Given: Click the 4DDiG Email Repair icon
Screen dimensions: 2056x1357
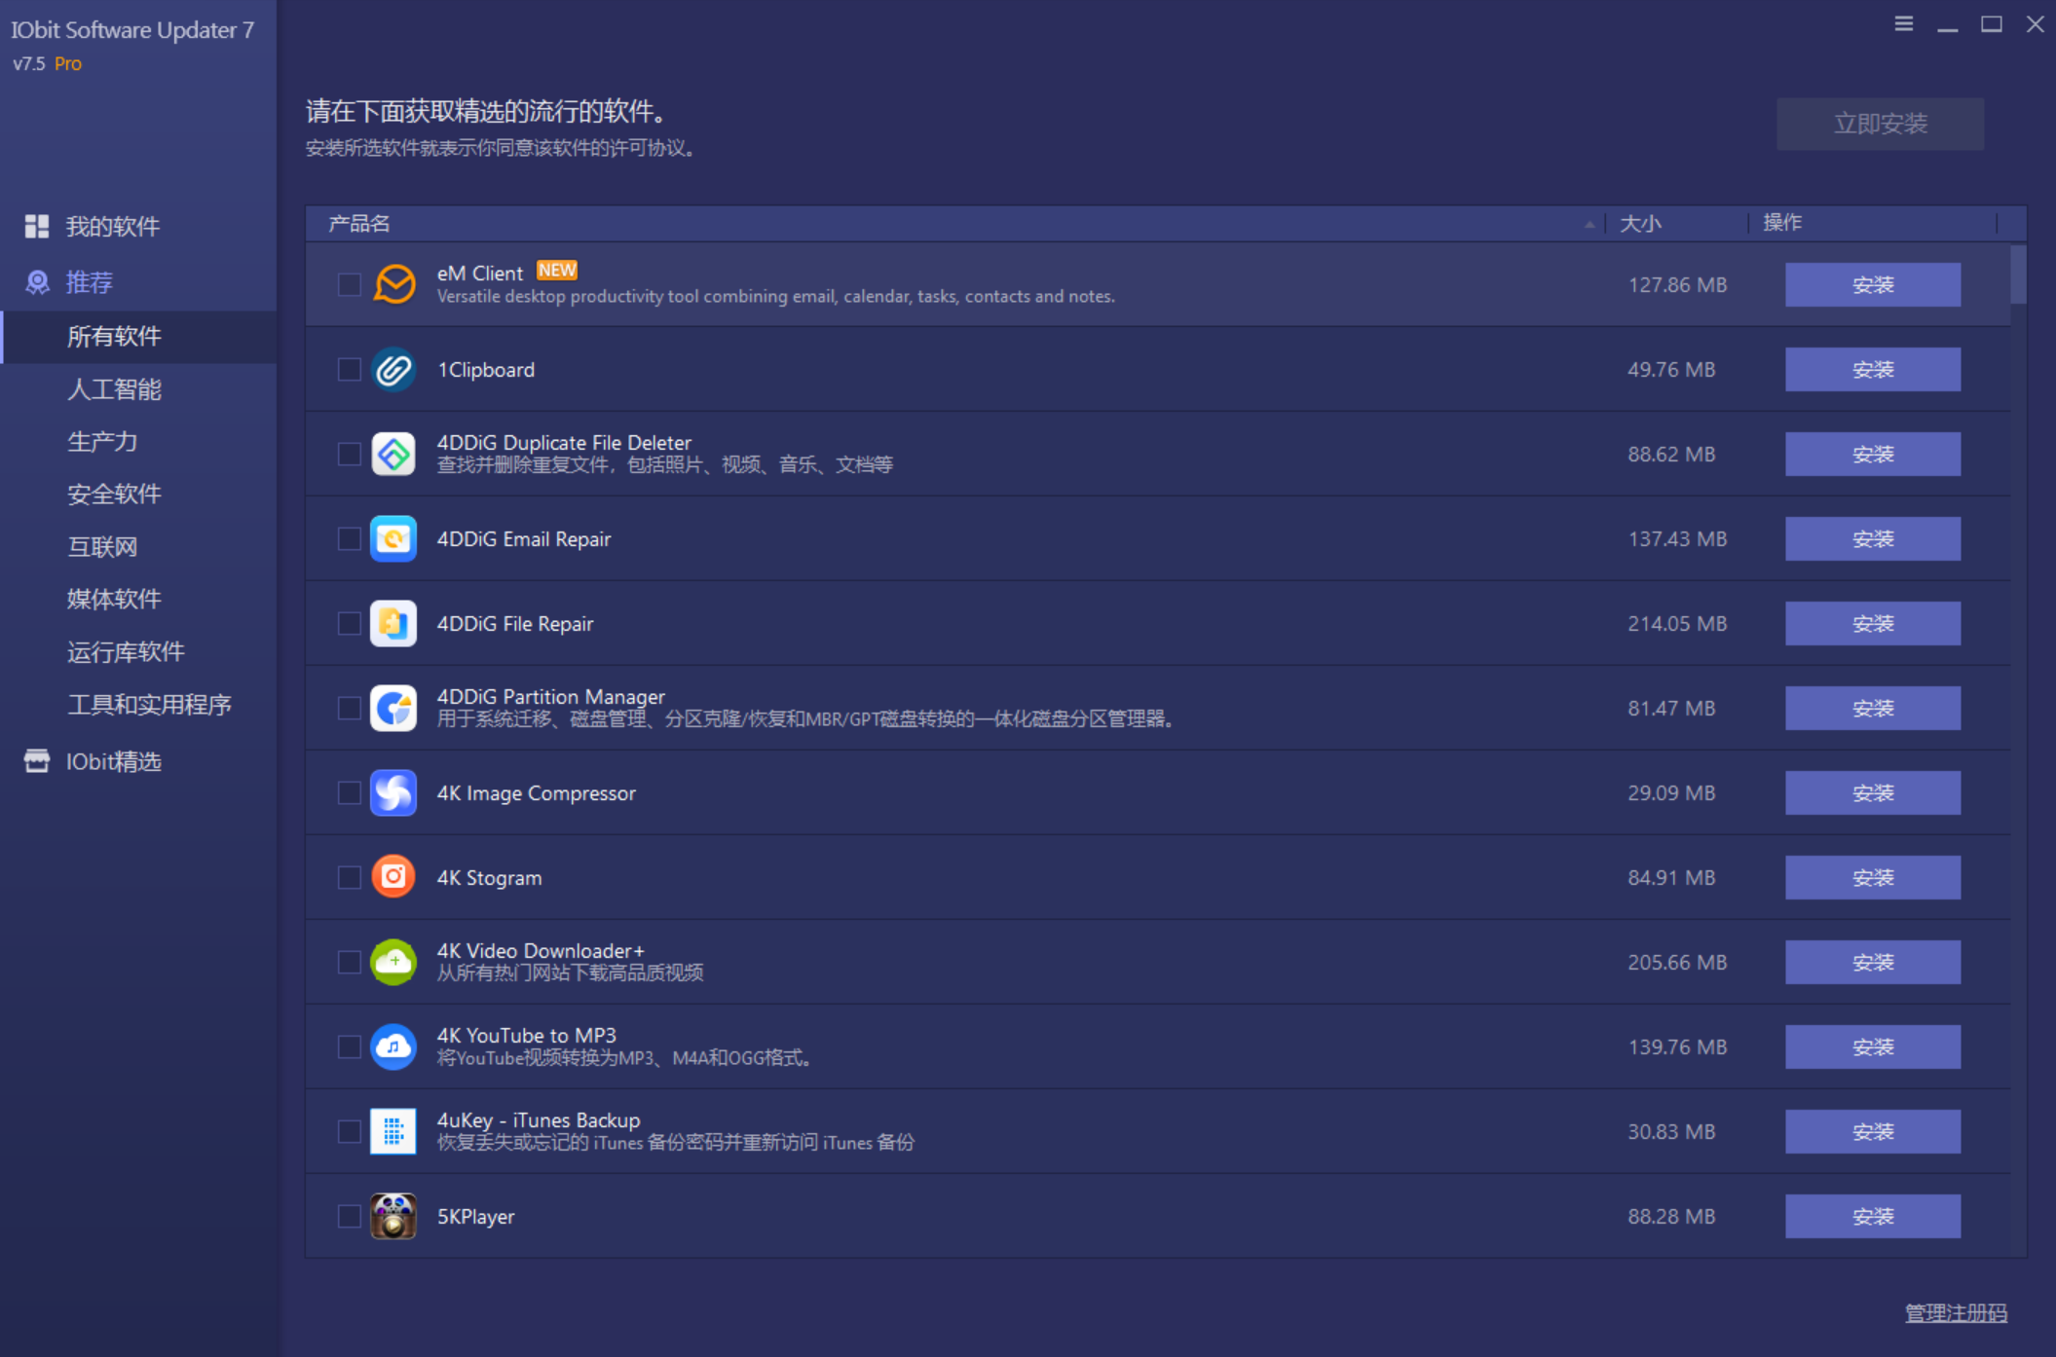Looking at the screenshot, I should tap(393, 539).
